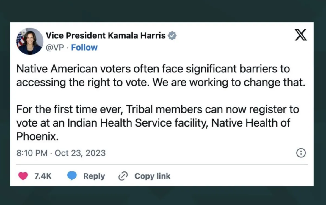Like the tweet with the pink heart icon

[23, 176]
